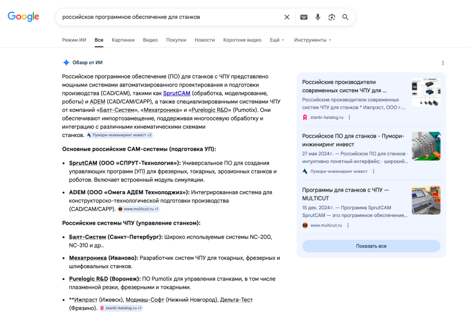Image resolution: width=471 pixels, height=314 pixels.
Task: Expand the Пумори-инжиниринг инвест +3 source chip
Action: (x=120, y=135)
